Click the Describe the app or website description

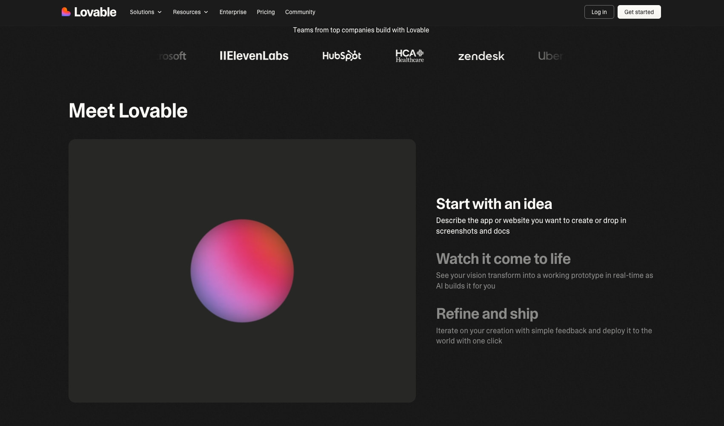point(531,226)
